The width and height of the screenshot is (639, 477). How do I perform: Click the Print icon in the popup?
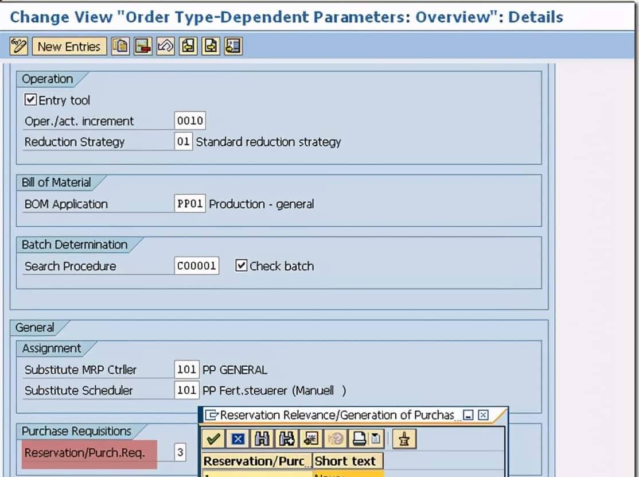[x=359, y=439]
